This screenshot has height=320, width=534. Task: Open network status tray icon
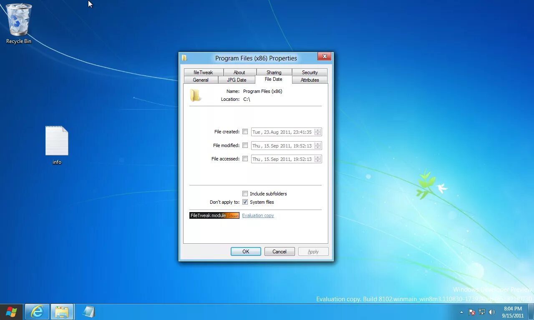click(482, 312)
